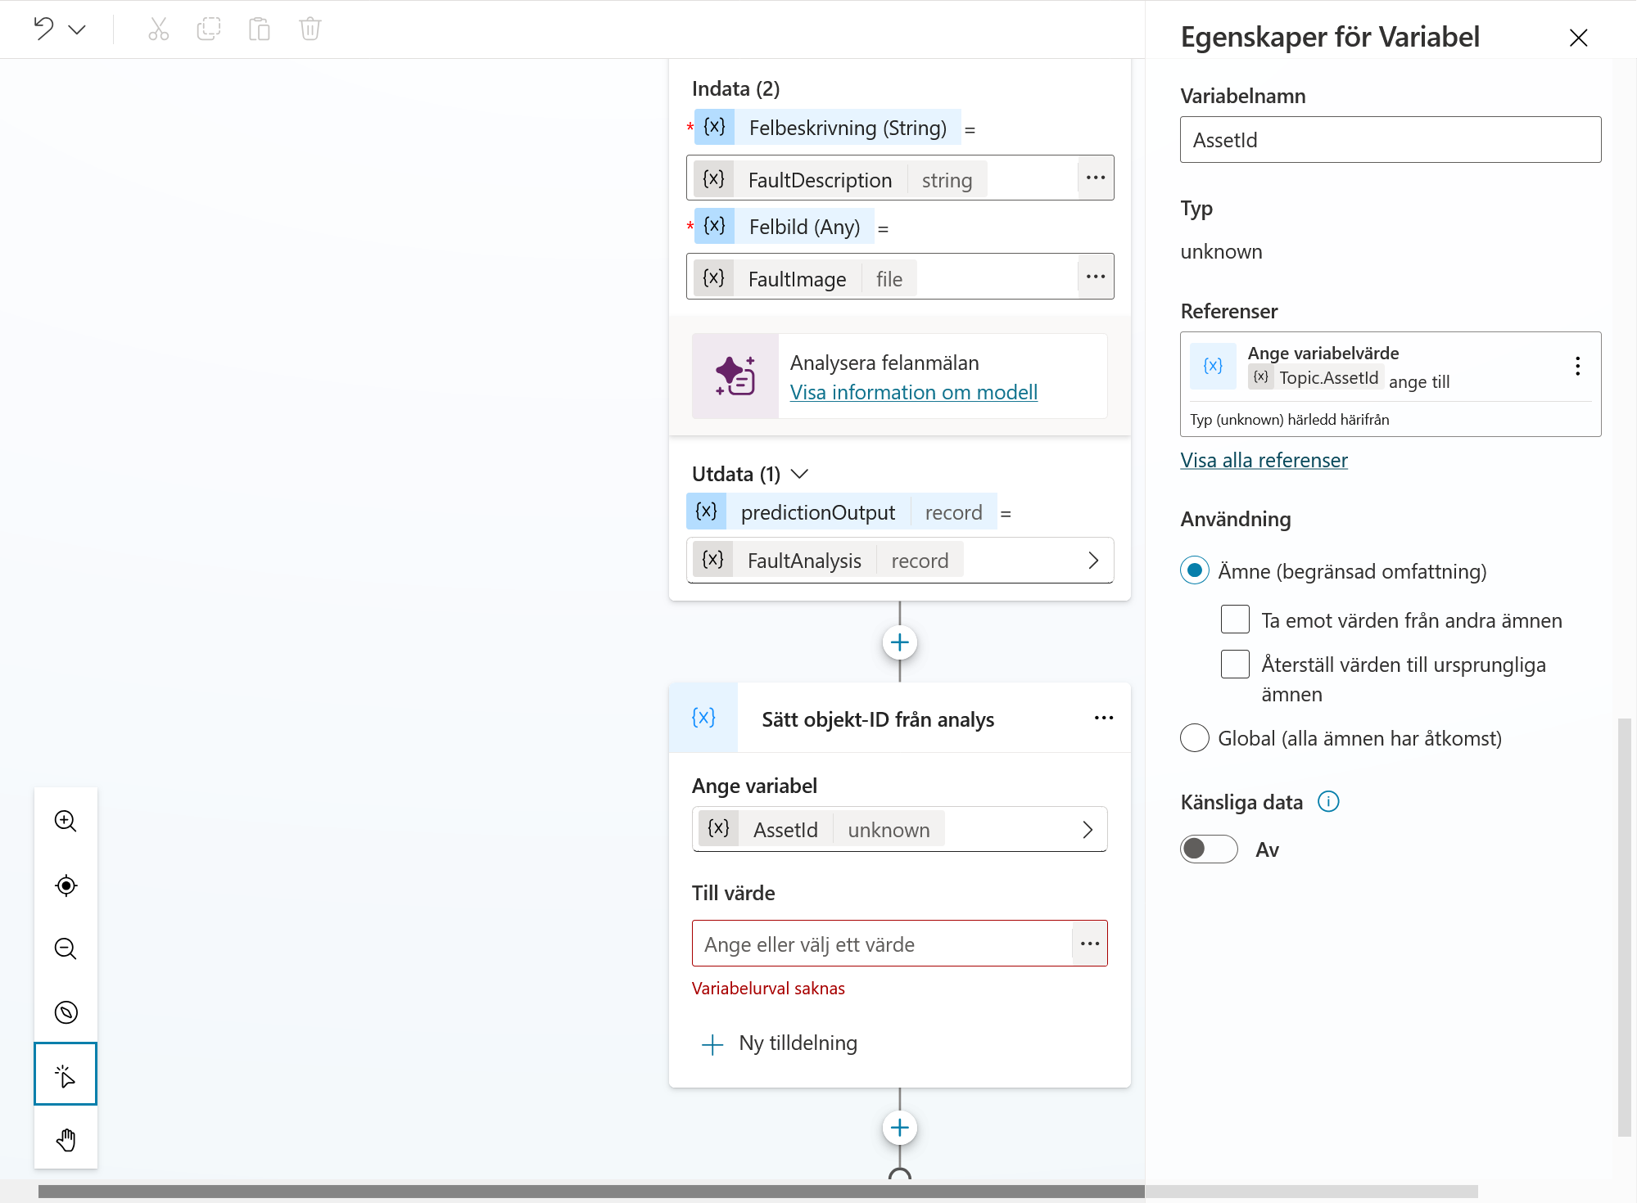The height and width of the screenshot is (1203, 1637).
Task: Open variable options for the Till värde field
Action: (x=1089, y=944)
